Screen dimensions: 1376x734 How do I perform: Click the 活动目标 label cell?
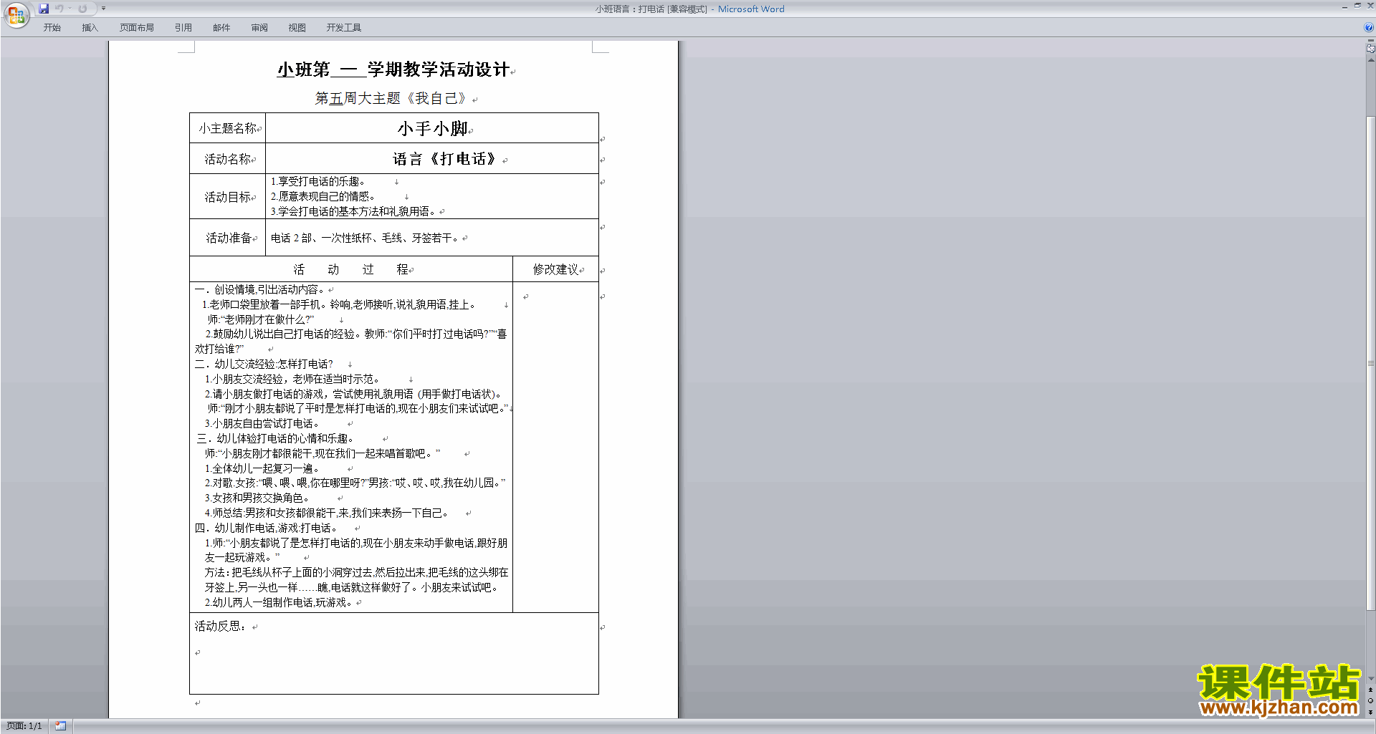point(227,197)
